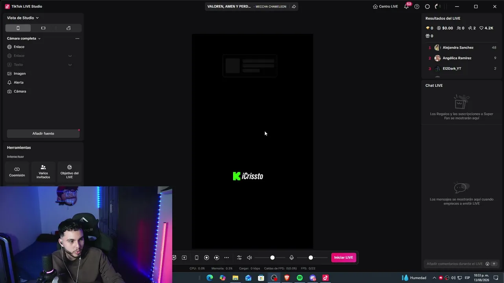The height and width of the screenshot is (283, 504).
Task: Open more options for Cámara completa scene
Action: (x=77, y=39)
